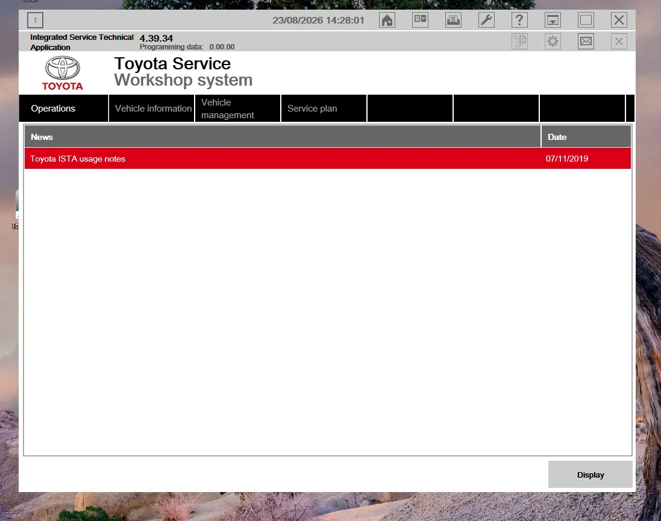Click the date and time display
Image resolution: width=661 pixels, height=521 pixels.
318,21
